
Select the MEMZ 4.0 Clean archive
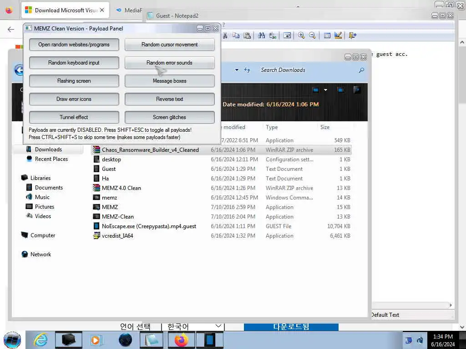pyautogui.click(x=222, y=188)
